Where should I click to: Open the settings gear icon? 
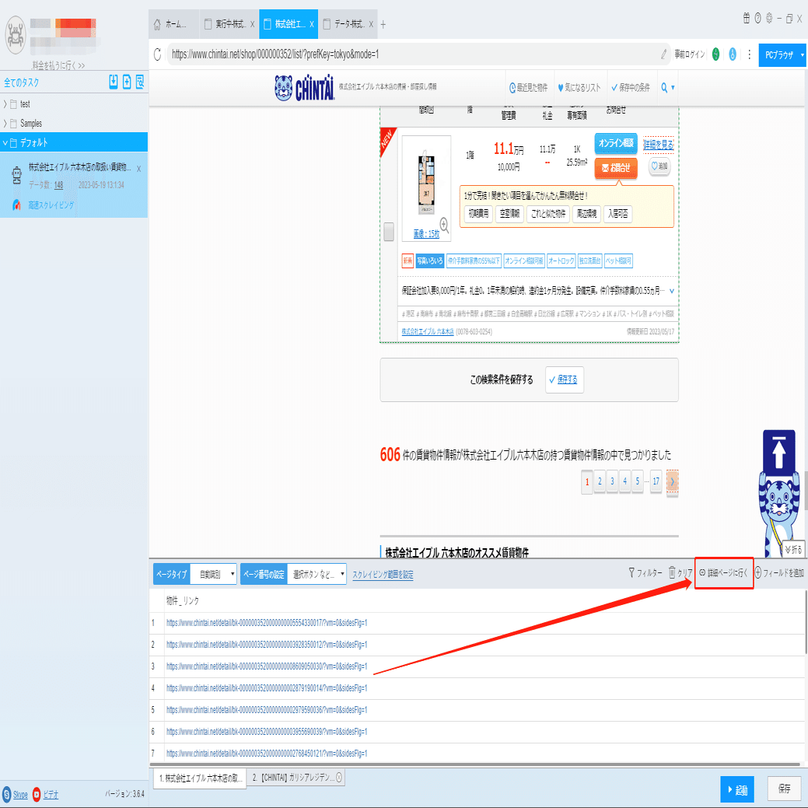769,19
